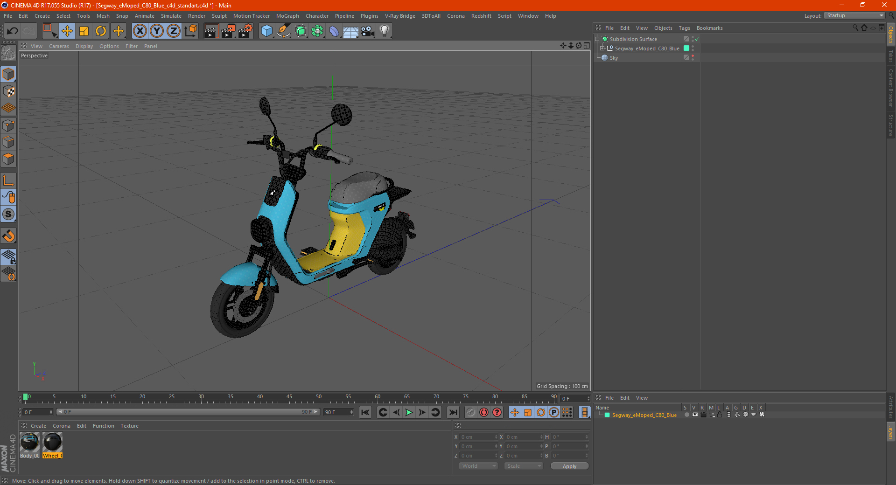Image resolution: width=896 pixels, height=485 pixels.
Task: Open the MoGraph menu
Action: click(x=287, y=16)
